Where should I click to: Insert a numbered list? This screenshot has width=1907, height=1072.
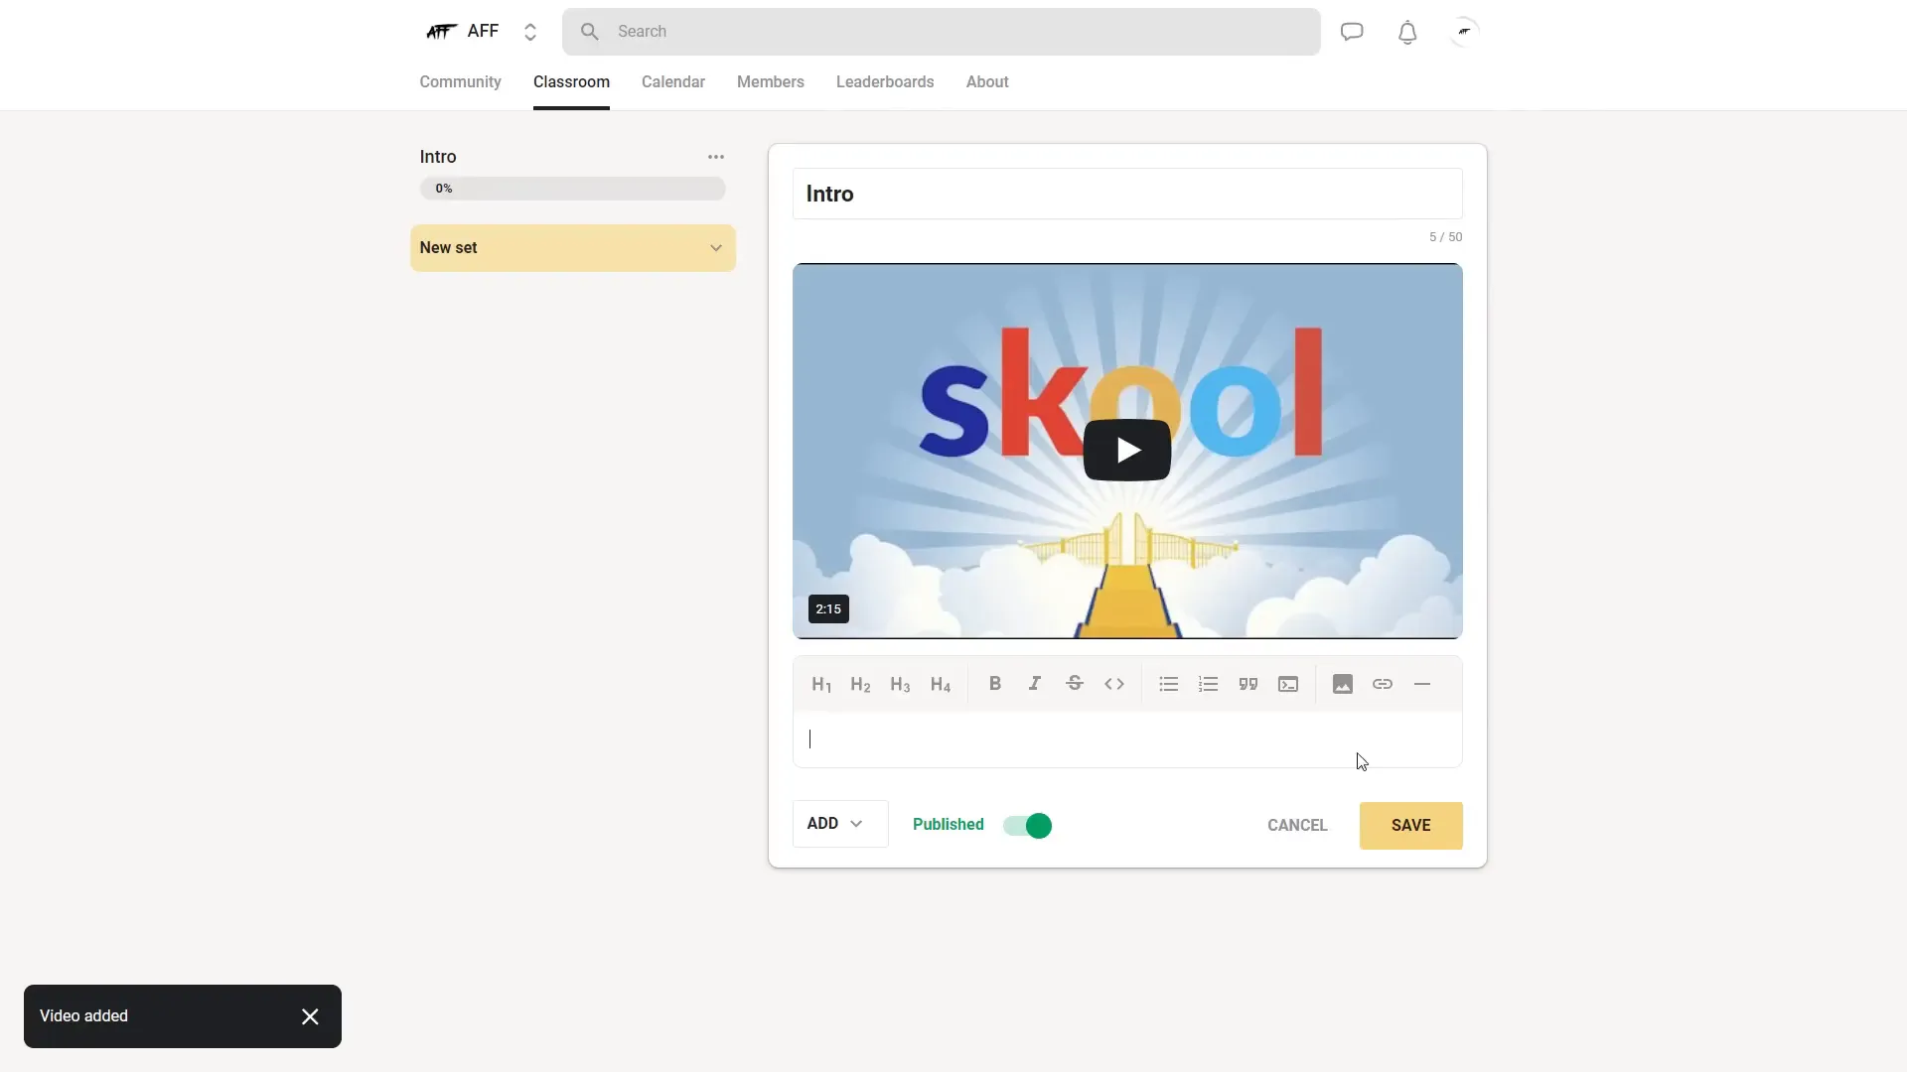[x=1209, y=684]
